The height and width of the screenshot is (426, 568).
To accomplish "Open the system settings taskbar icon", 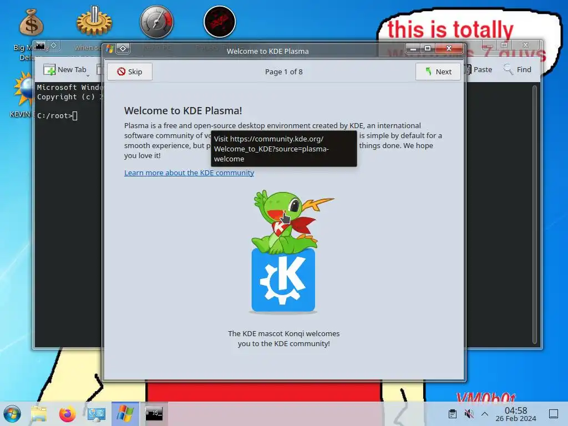I will pos(97,414).
